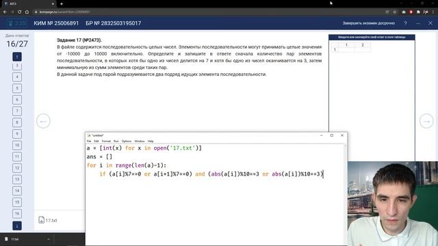The image size is (438, 246).
Task: Go to the next task arrow
Action: [x=426, y=121]
